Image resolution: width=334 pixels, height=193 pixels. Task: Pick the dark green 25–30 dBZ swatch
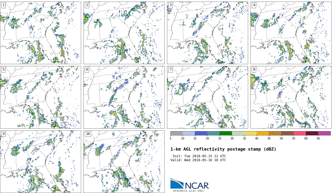tap(226, 133)
